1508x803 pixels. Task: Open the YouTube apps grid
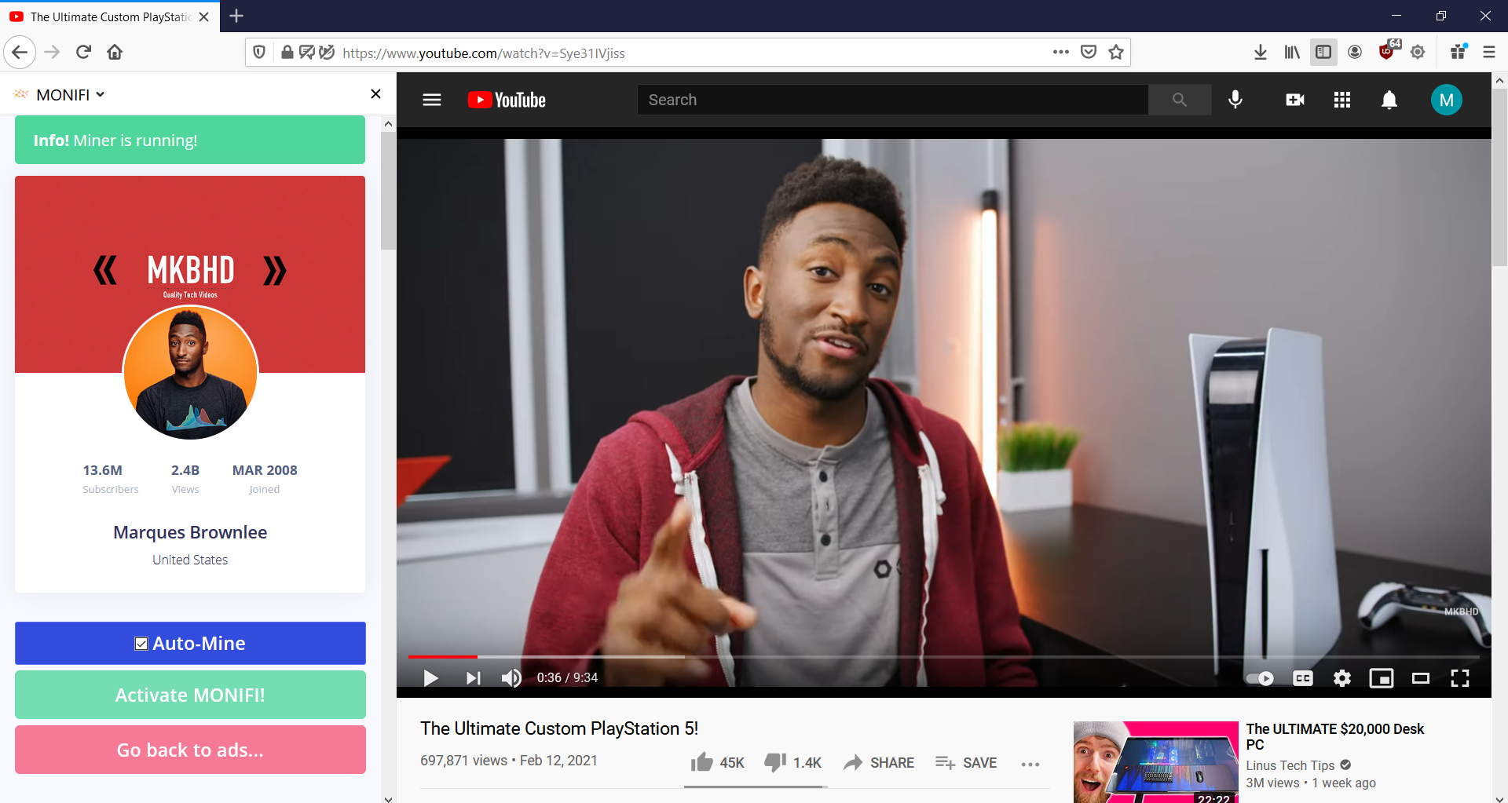[x=1342, y=100]
